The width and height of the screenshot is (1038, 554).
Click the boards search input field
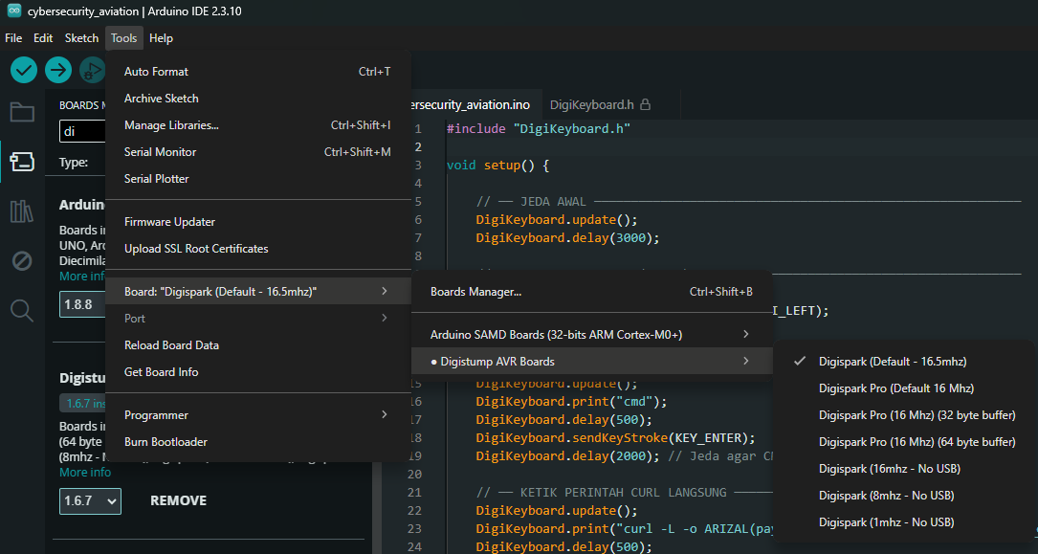82,131
